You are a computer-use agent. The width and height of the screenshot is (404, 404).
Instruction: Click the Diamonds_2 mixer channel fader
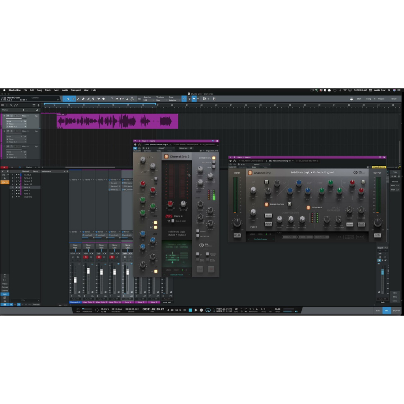[x=75, y=280]
